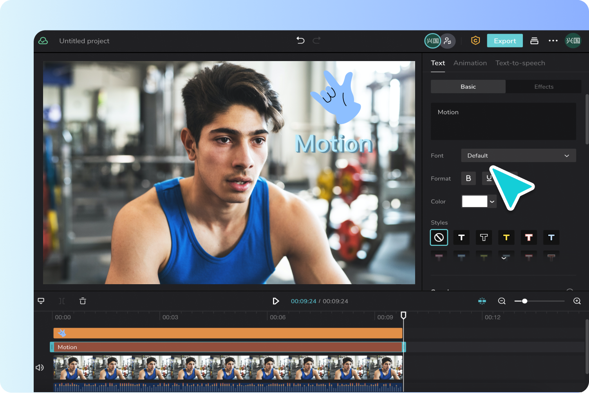Rename the Untitled project title
Viewport: 589px width, 393px height.
tap(84, 41)
